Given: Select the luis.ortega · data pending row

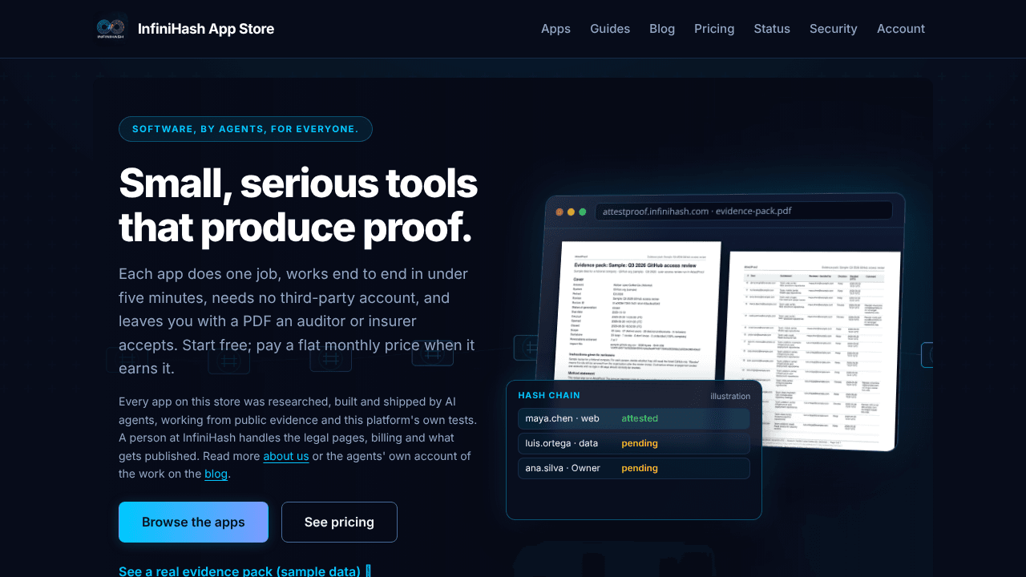Looking at the screenshot, I should click(x=634, y=443).
